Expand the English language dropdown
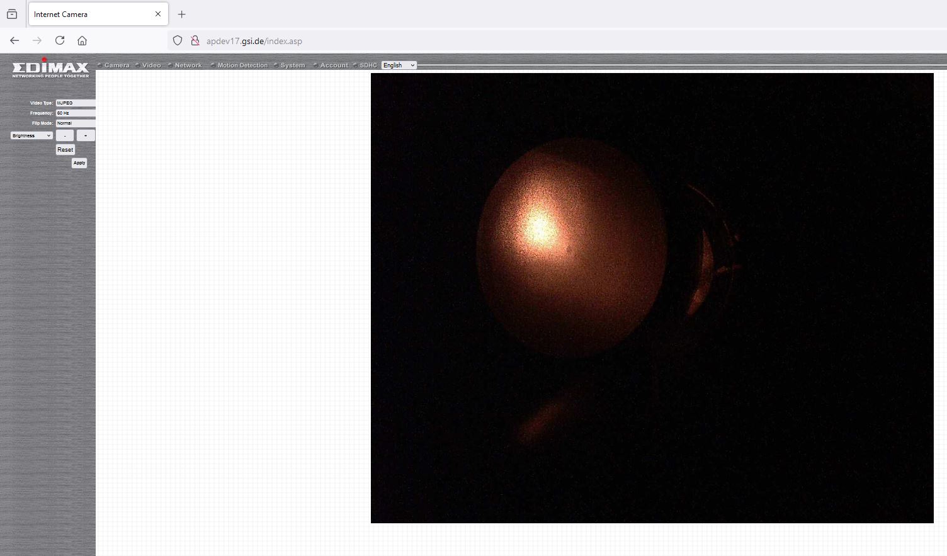 [399, 65]
